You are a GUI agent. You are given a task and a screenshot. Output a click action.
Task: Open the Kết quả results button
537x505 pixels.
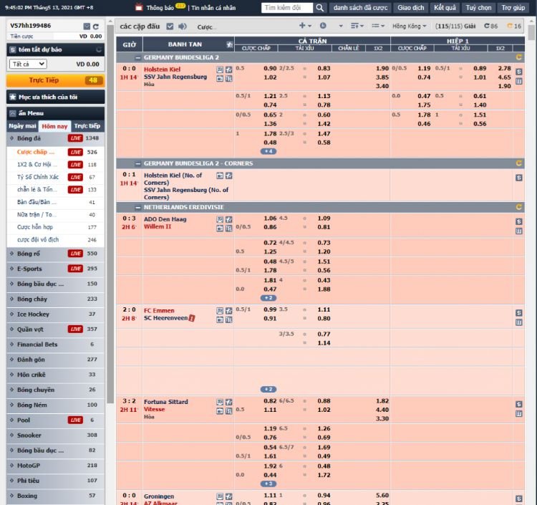pos(444,8)
